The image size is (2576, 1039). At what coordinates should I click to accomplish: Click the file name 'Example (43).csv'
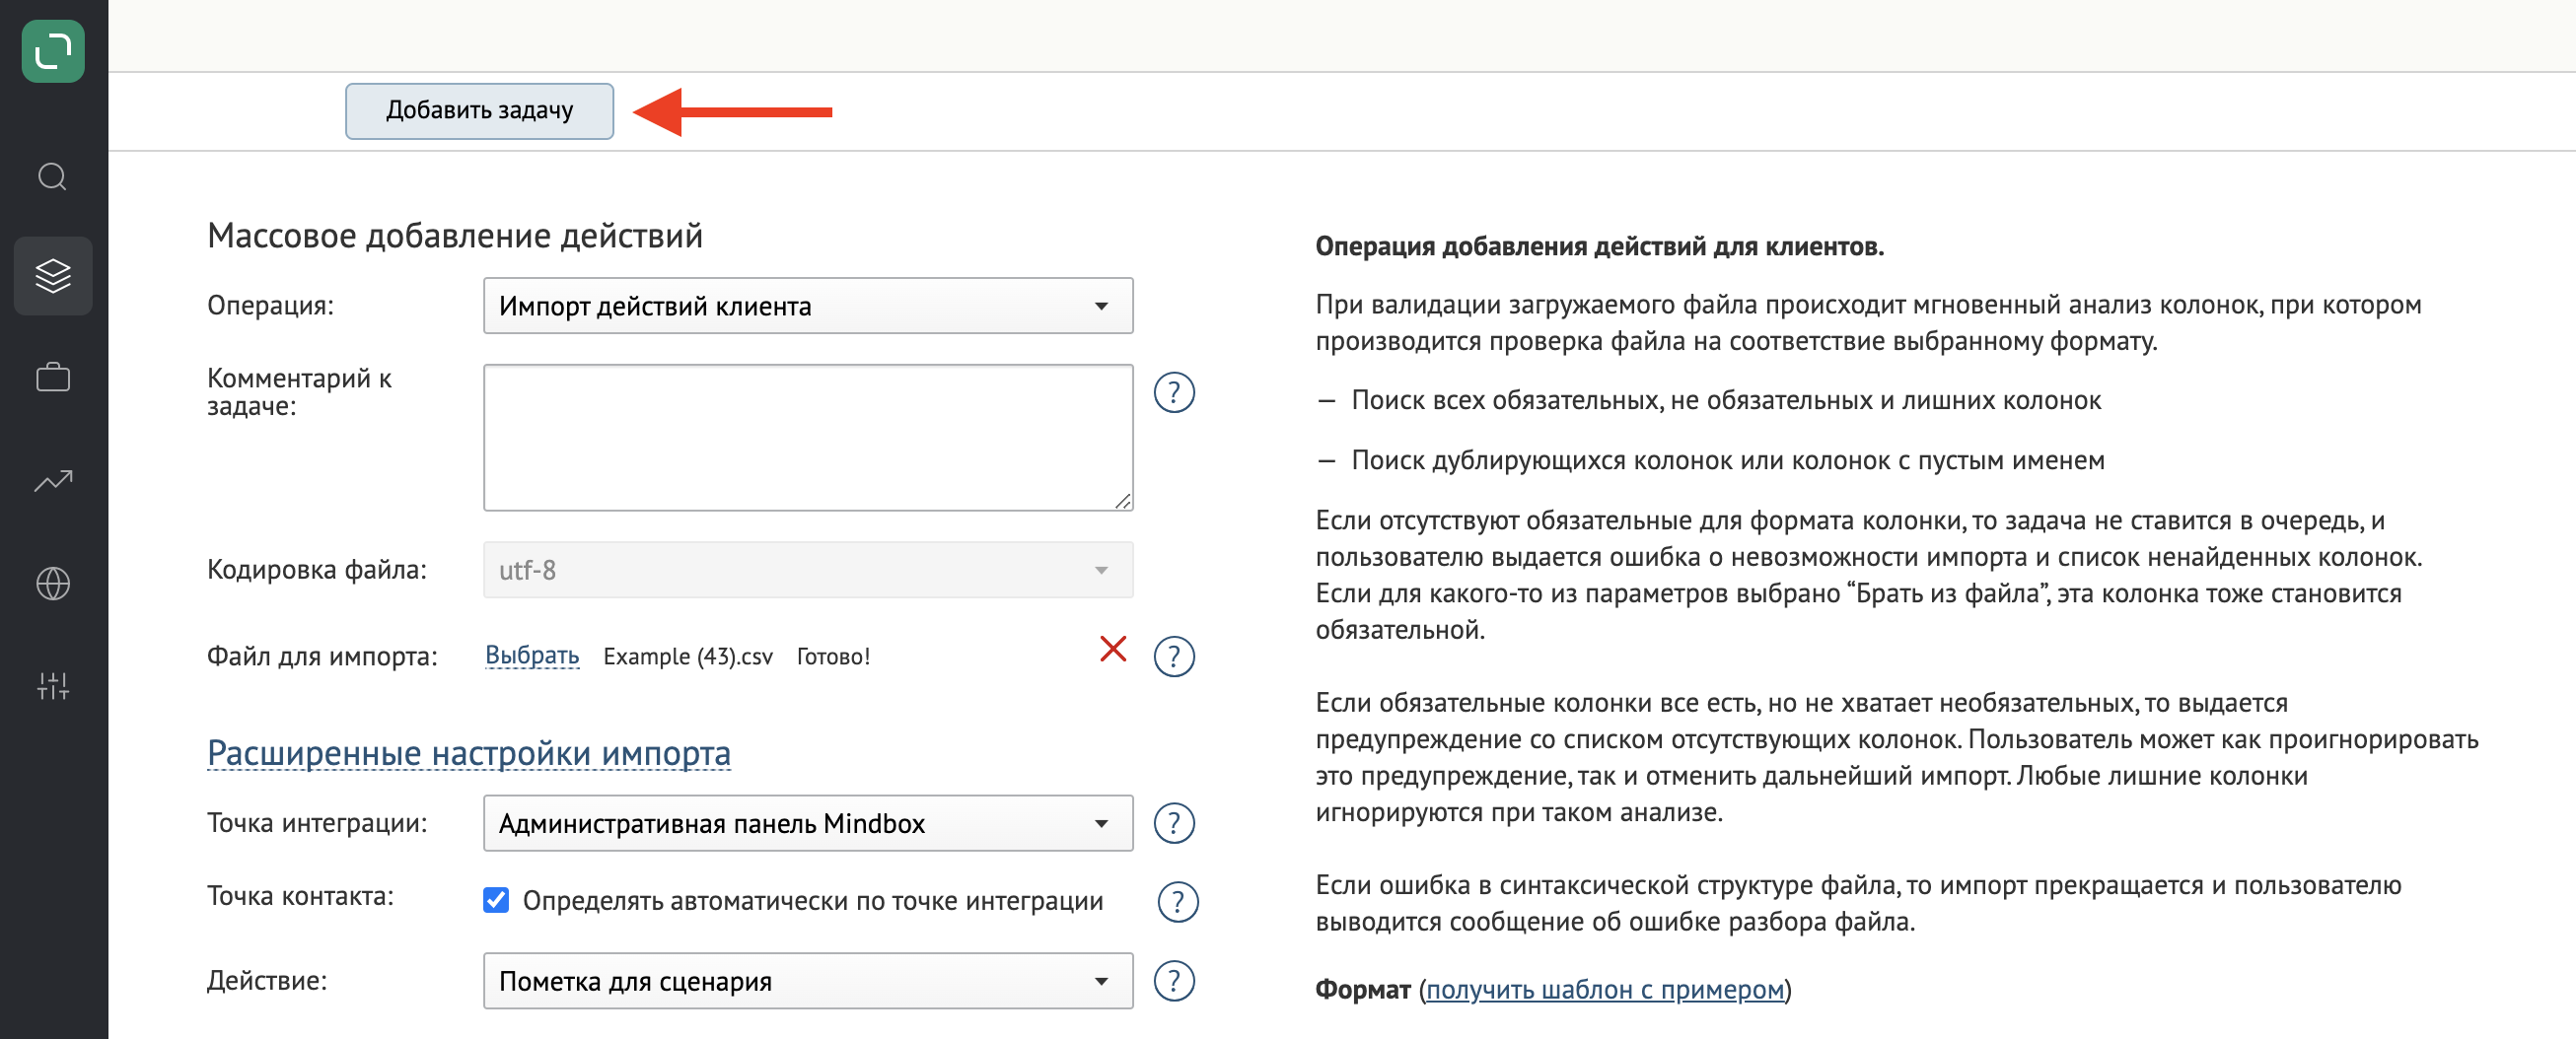click(x=688, y=657)
